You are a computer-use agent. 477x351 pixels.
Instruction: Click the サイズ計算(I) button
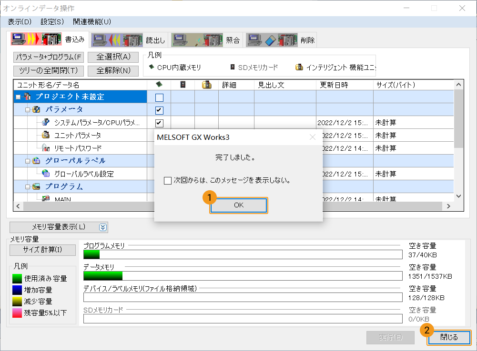42,250
